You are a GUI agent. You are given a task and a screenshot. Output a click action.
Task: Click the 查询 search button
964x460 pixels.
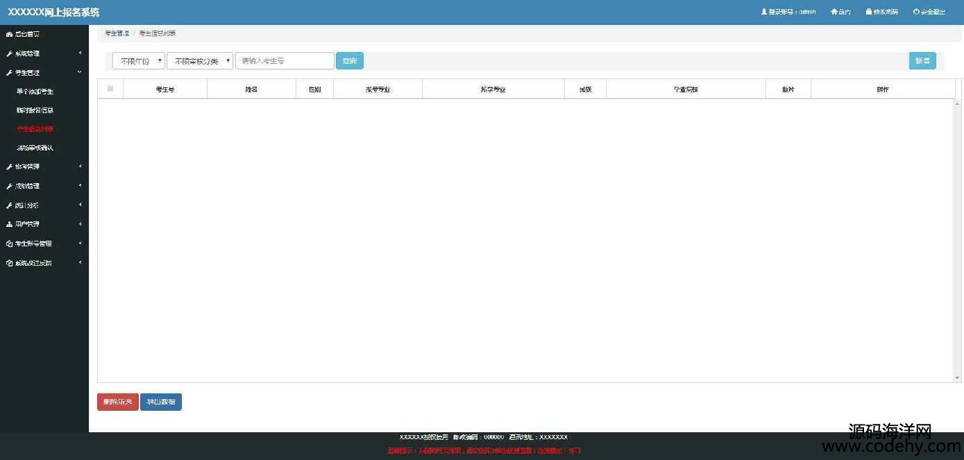350,61
